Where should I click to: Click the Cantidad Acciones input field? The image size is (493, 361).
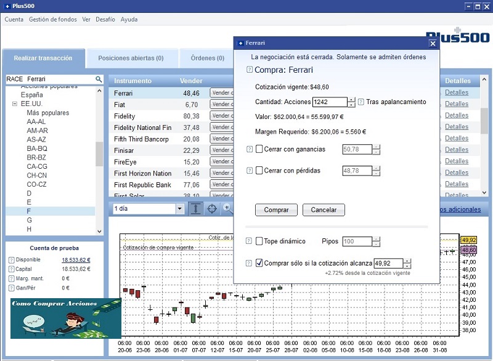[330, 102]
